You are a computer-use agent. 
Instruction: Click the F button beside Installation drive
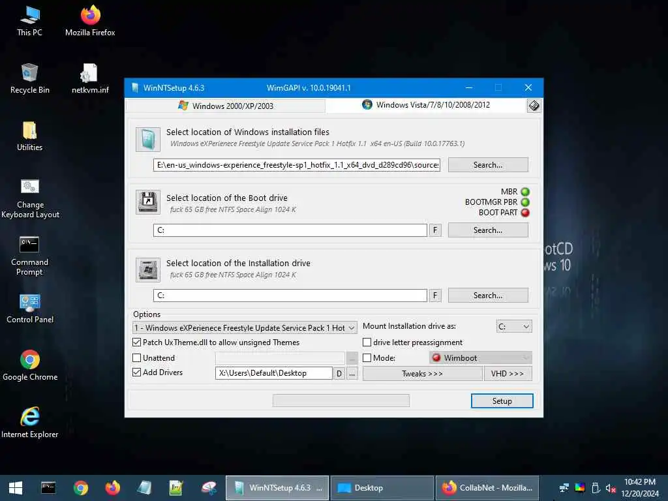(435, 296)
